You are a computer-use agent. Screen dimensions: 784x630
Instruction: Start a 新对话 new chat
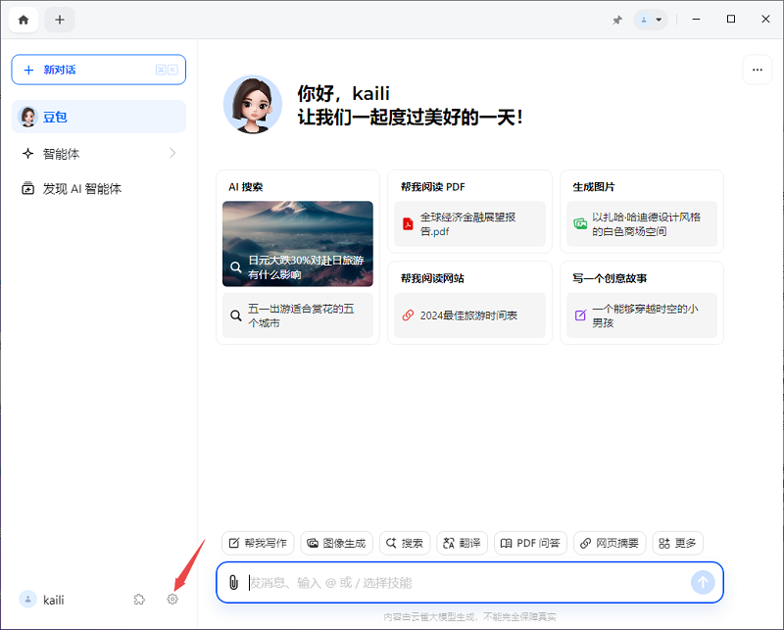98,70
